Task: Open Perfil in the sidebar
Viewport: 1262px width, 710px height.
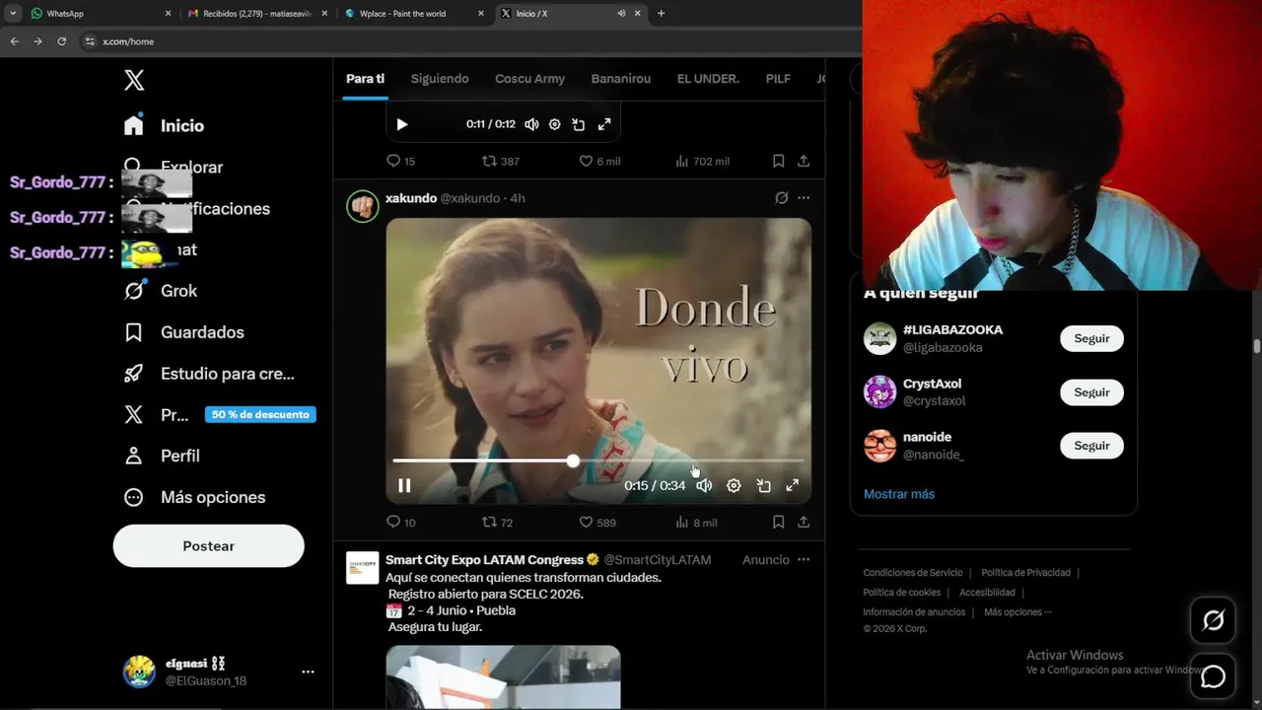Action: [x=162, y=457]
